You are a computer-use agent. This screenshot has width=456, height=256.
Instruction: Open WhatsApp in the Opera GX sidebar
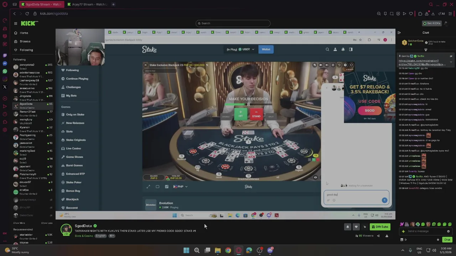point(5,71)
